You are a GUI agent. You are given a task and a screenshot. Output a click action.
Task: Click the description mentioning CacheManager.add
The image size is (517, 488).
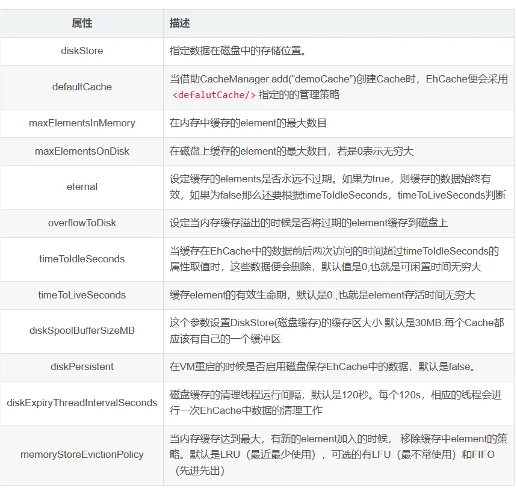pos(339,87)
